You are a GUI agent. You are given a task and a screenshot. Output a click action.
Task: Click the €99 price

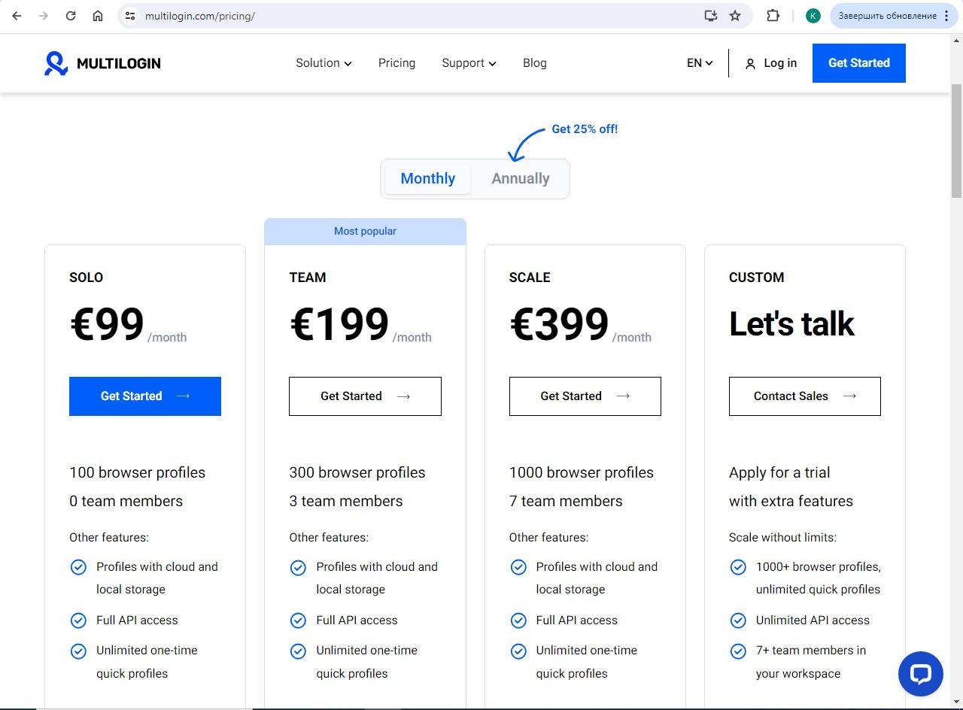pyautogui.click(x=107, y=324)
